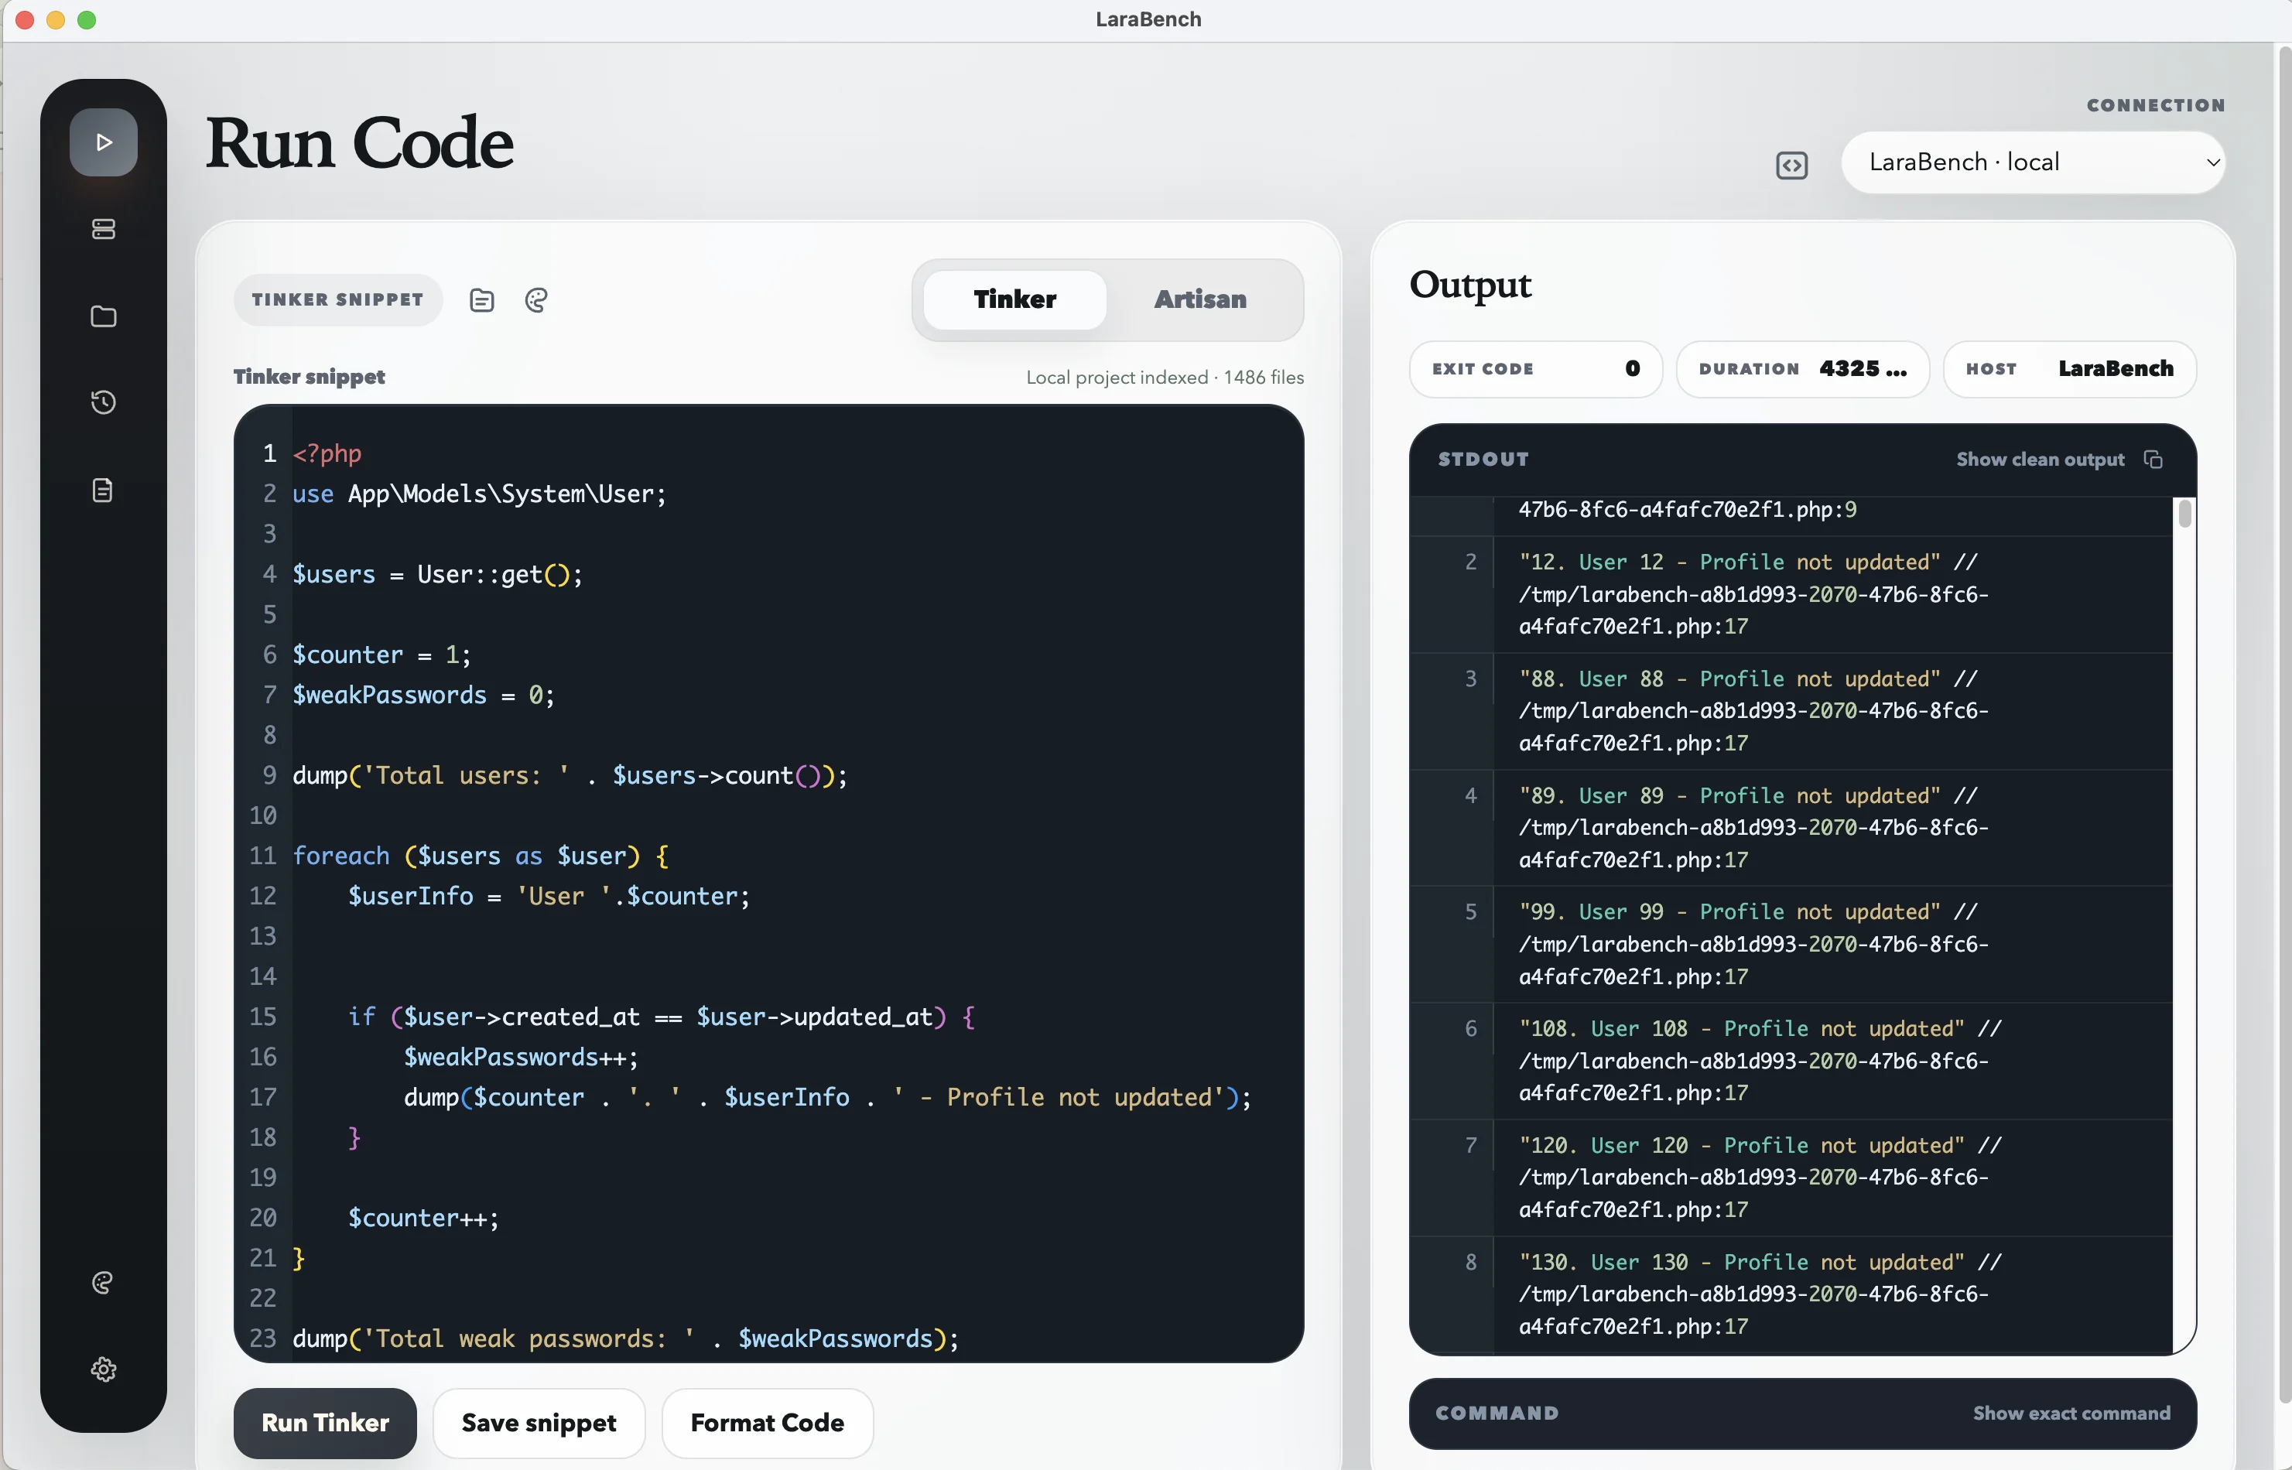The image size is (2292, 1470).
Task: Click the Save snippet button
Action: pos(539,1422)
